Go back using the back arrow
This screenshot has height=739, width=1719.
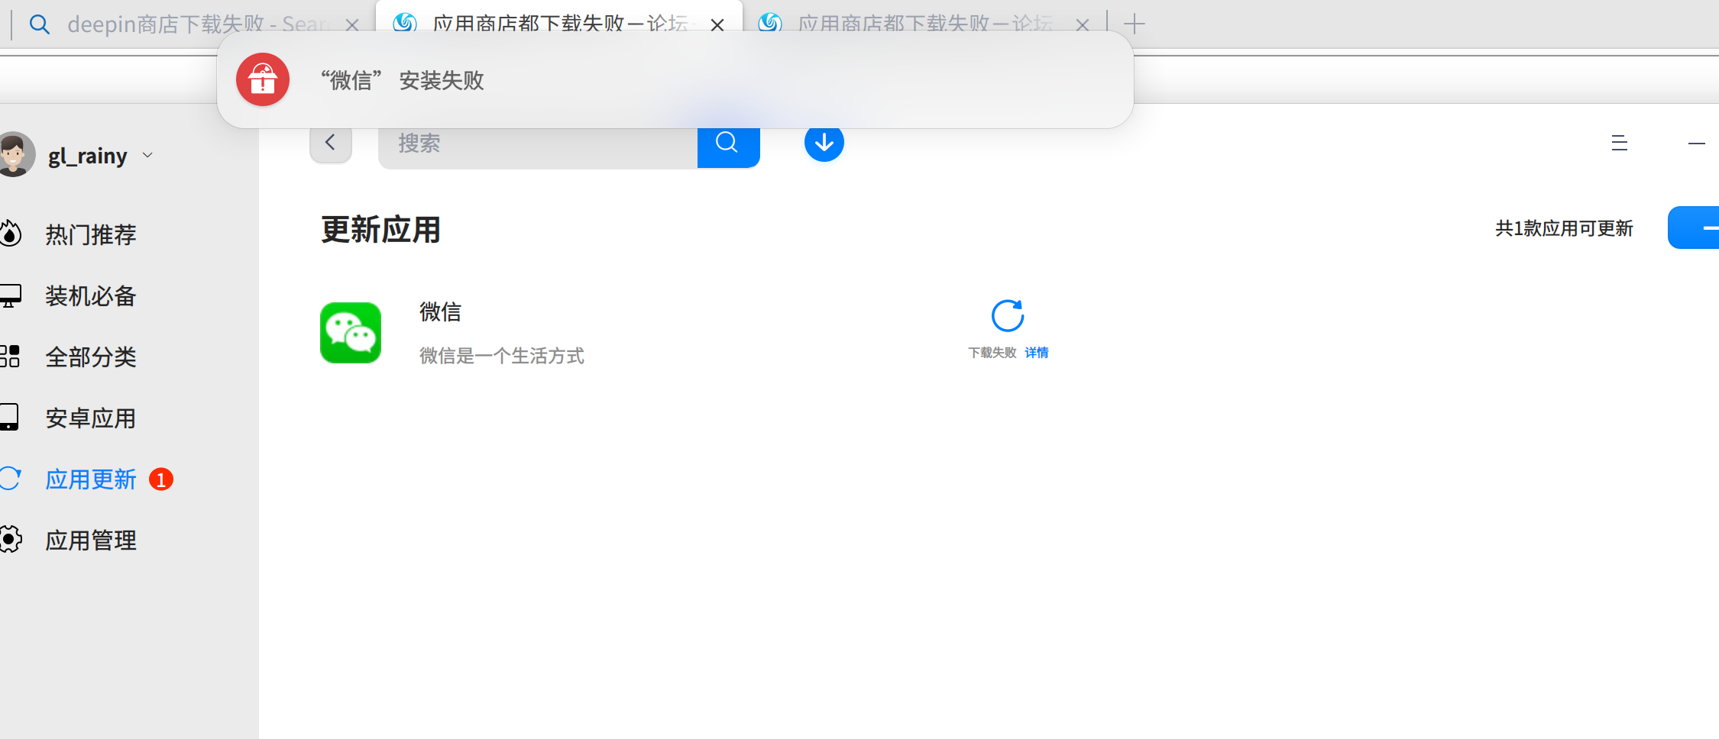330,143
